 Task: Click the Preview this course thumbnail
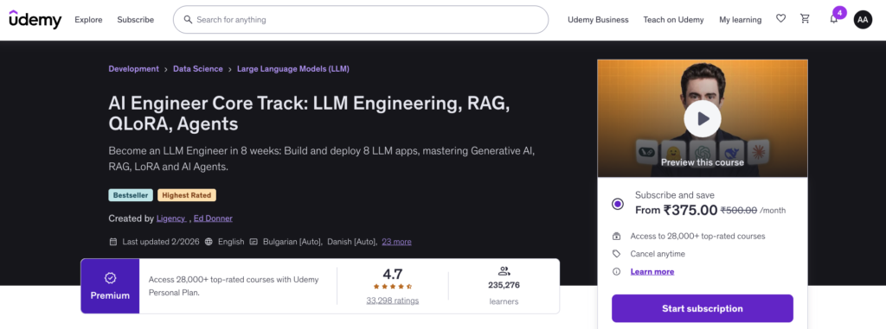703,118
